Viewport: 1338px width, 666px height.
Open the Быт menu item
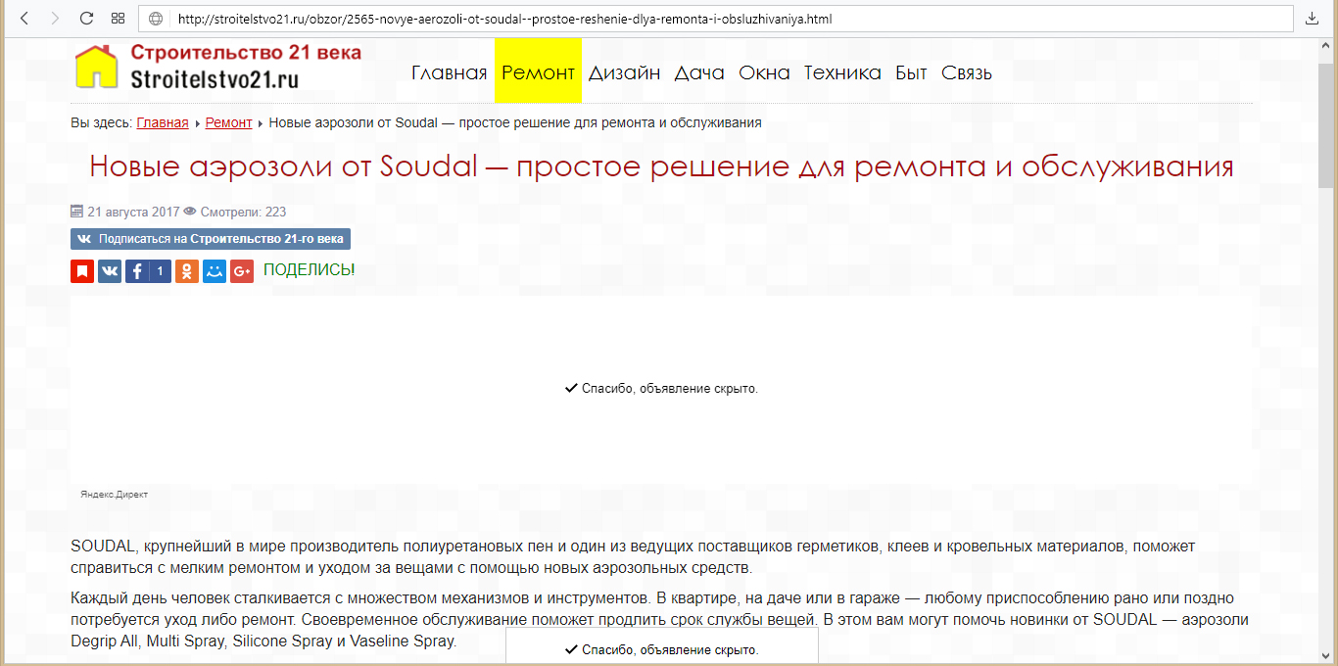(911, 72)
